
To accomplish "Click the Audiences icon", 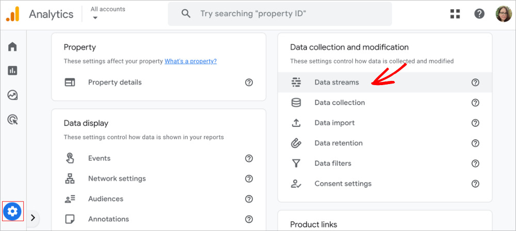I will tap(70, 199).
